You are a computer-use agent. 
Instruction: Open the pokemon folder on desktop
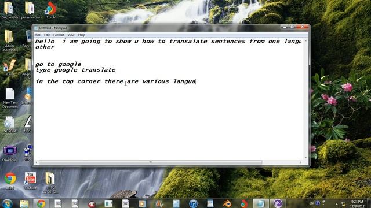pos(30,10)
